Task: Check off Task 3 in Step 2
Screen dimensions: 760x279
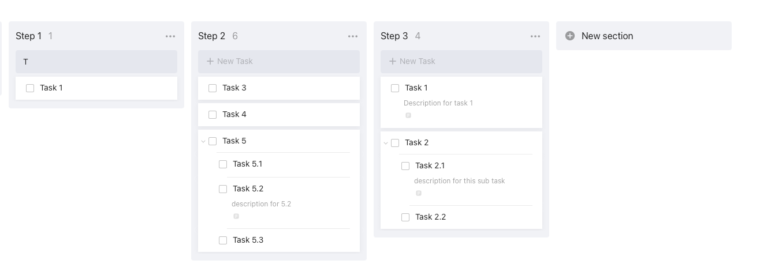Action: click(x=213, y=88)
